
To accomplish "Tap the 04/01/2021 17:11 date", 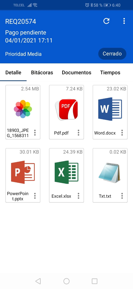I will click(29, 40).
